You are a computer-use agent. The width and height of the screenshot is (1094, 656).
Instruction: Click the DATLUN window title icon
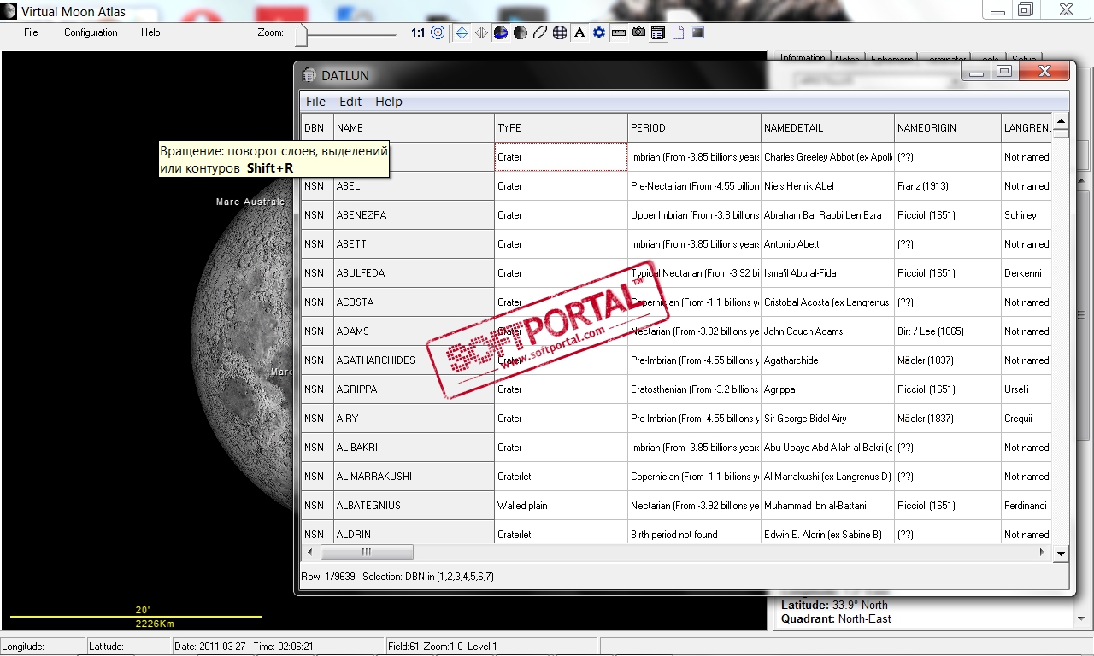point(309,75)
